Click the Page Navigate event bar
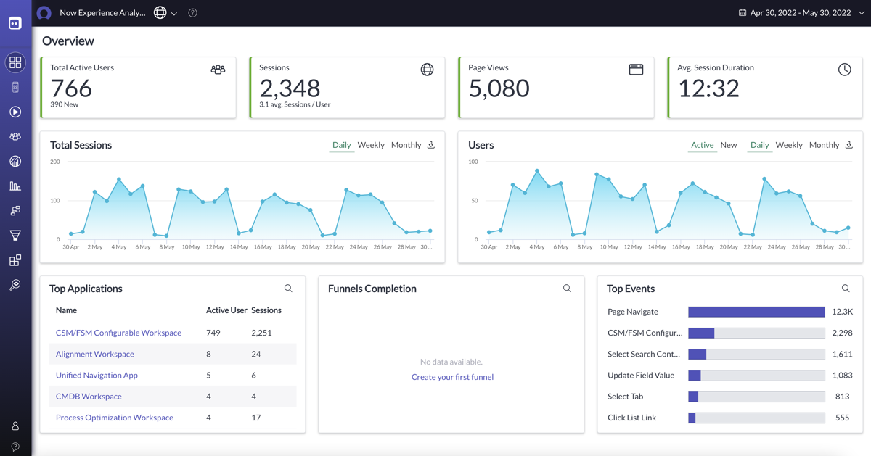 pyautogui.click(x=756, y=312)
